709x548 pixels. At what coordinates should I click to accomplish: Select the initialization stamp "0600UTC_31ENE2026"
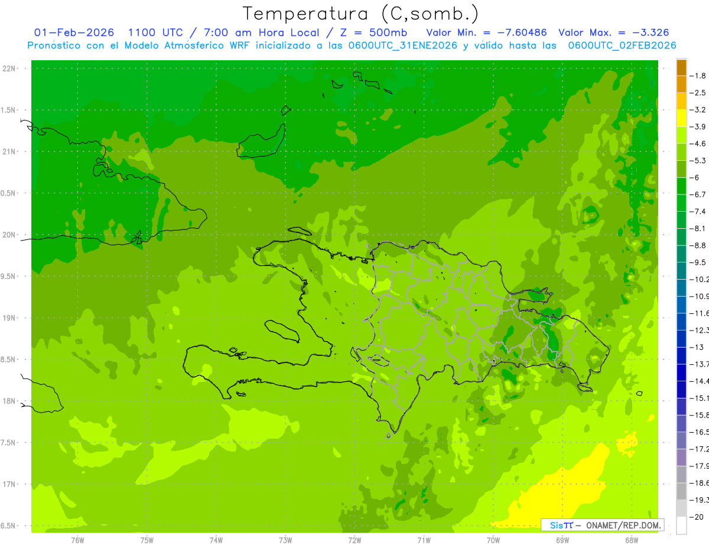pyautogui.click(x=404, y=46)
